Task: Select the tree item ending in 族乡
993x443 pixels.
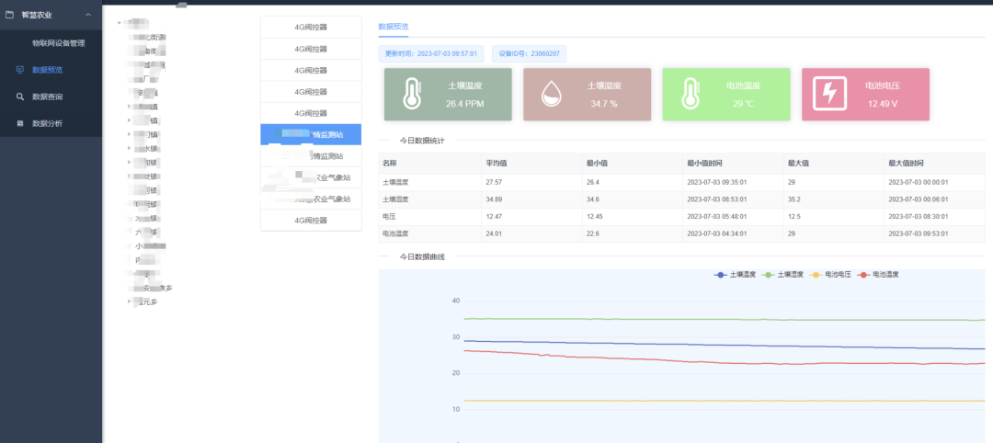Action: point(153,288)
